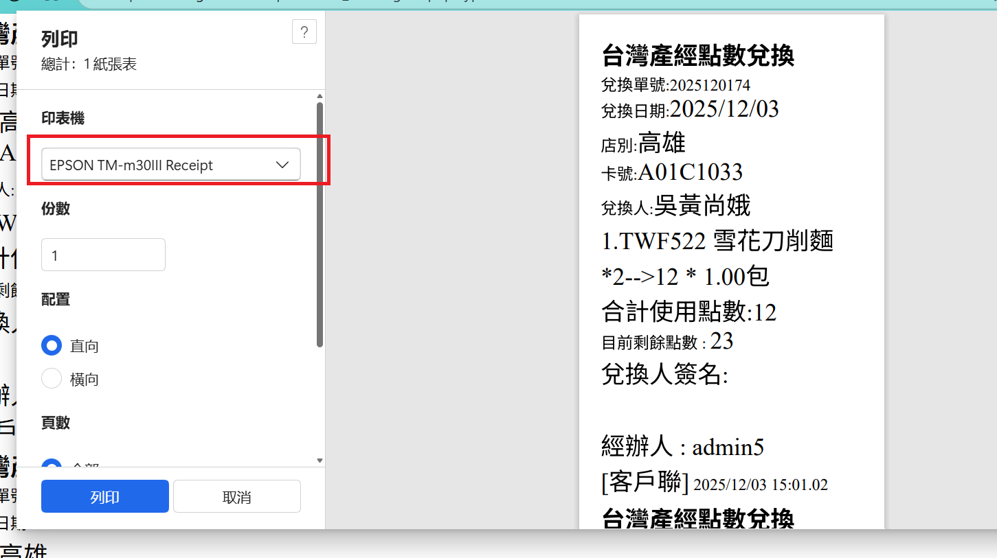
Task: Click the settings panel scrollbar thumb
Action: click(320, 225)
